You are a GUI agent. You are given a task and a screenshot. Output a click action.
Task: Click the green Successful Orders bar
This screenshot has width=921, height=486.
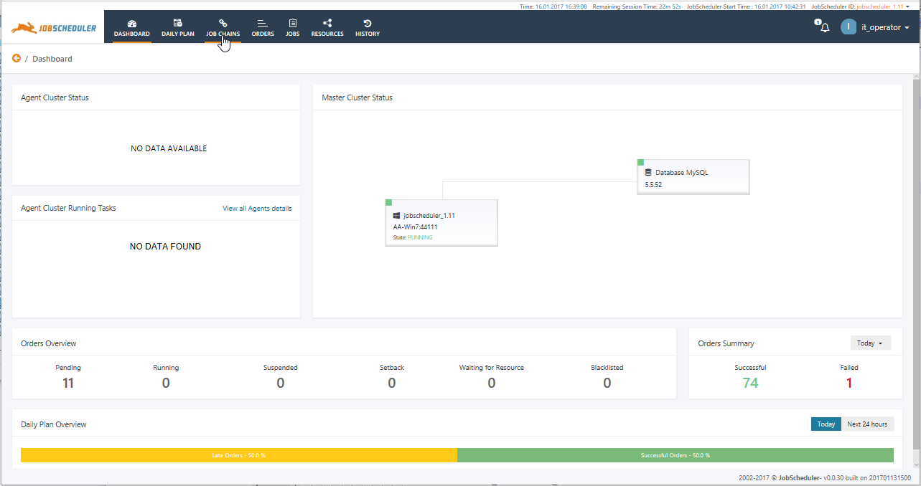(675, 455)
